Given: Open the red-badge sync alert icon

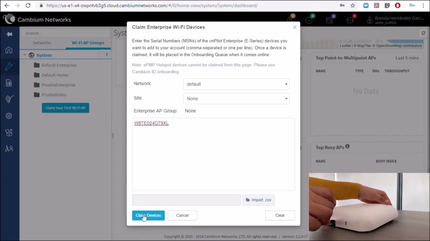Looking at the screenshot, I should [350, 19].
